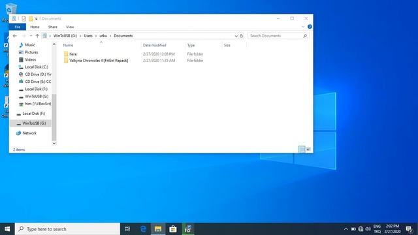Image resolution: width=418 pixels, height=235 pixels.
Task: Select the 'here' folder
Action: click(73, 54)
